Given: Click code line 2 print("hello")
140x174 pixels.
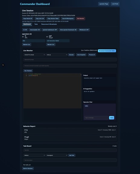Looking at the screenshot, I should coord(33,76).
